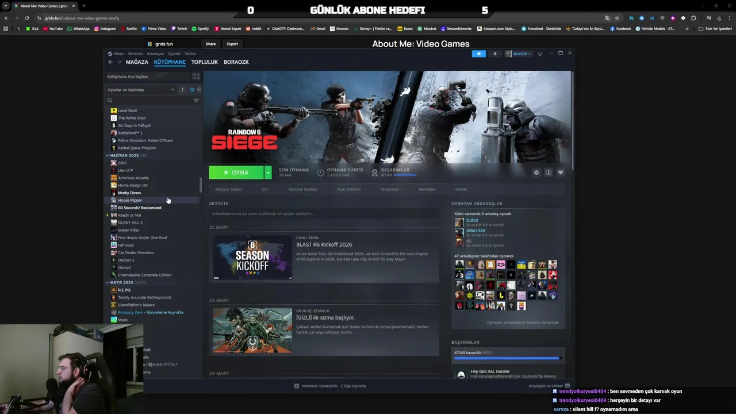
Task: Open the Arkadaşlar menu
Action: pyautogui.click(x=156, y=53)
